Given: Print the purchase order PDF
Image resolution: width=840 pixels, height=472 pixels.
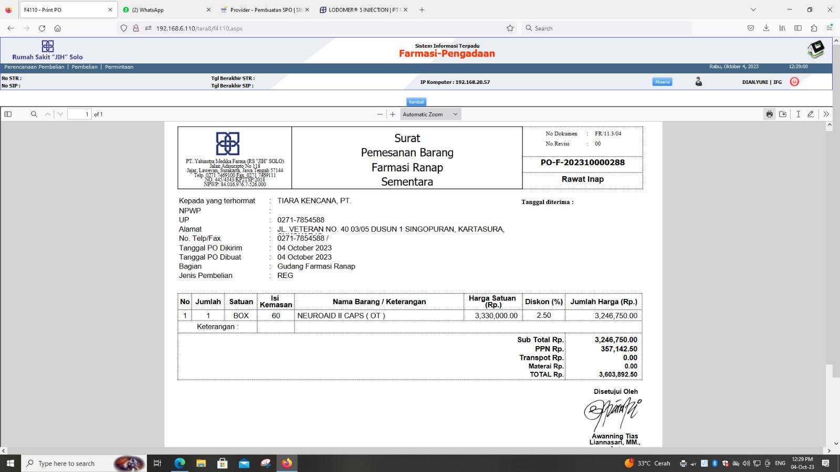Looking at the screenshot, I should coord(770,114).
